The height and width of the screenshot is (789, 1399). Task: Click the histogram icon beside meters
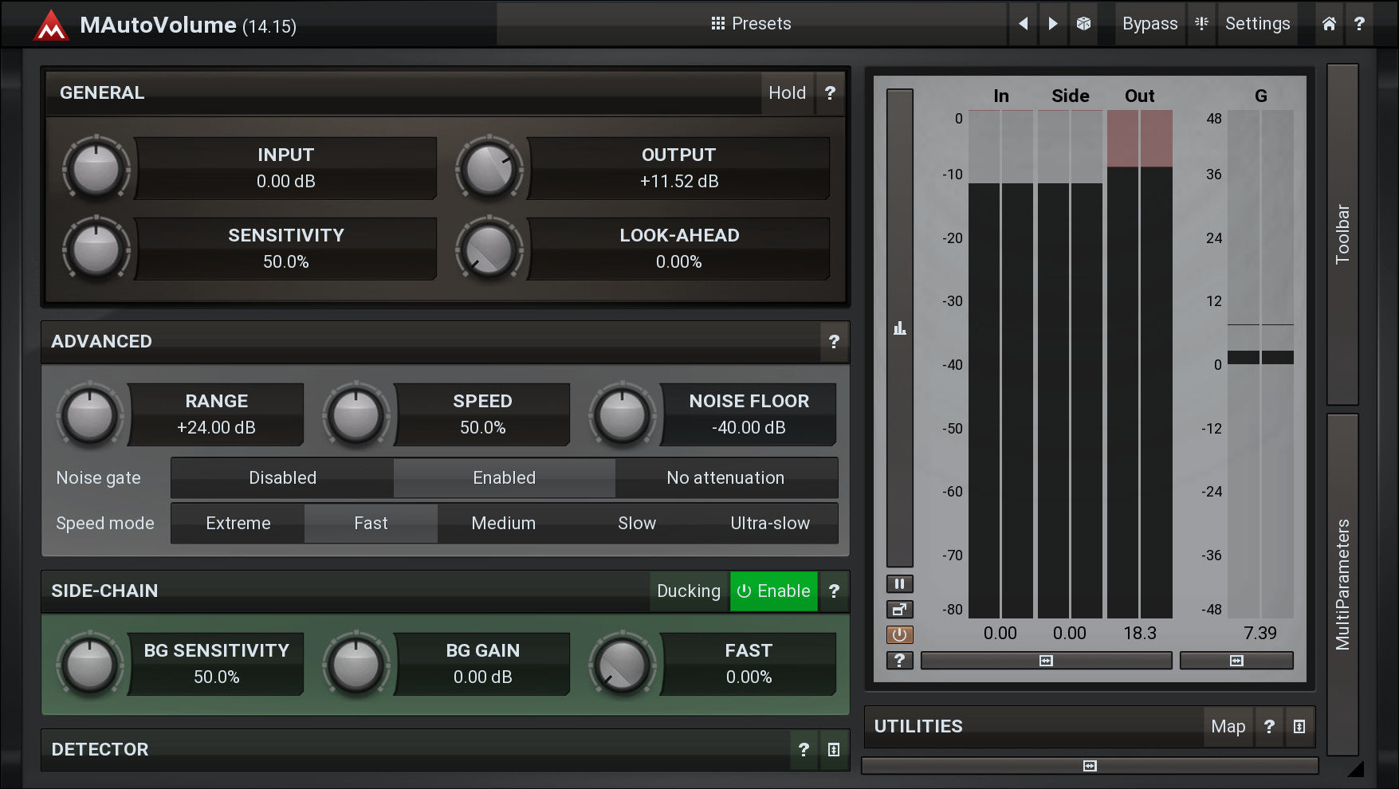(x=899, y=328)
